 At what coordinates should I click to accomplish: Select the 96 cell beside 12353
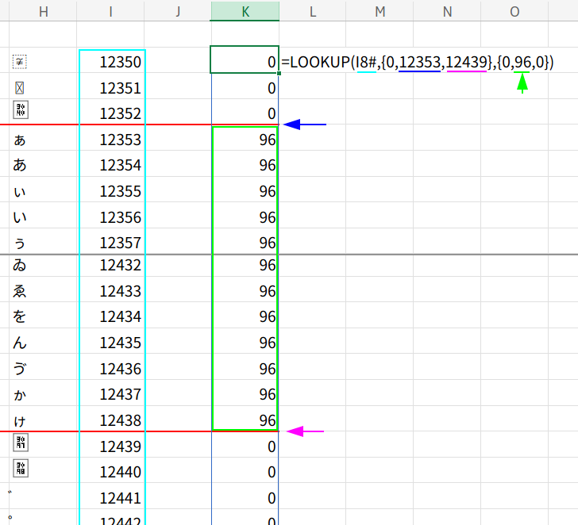245,140
